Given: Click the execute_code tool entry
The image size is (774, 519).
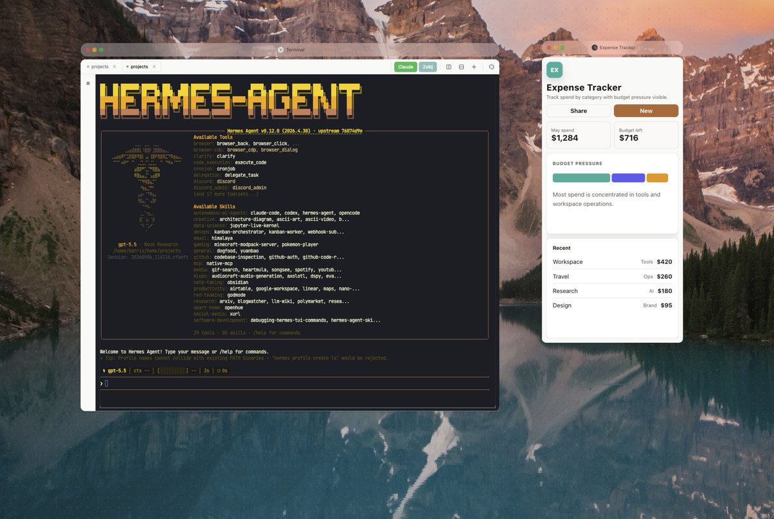Looking at the screenshot, I should (250, 163).
